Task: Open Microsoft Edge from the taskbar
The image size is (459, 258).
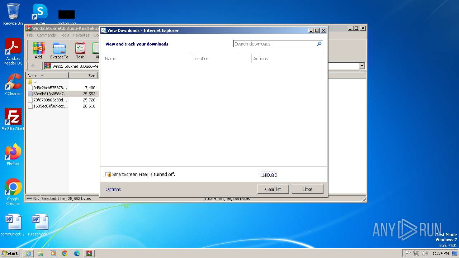Action: [77, 253]
